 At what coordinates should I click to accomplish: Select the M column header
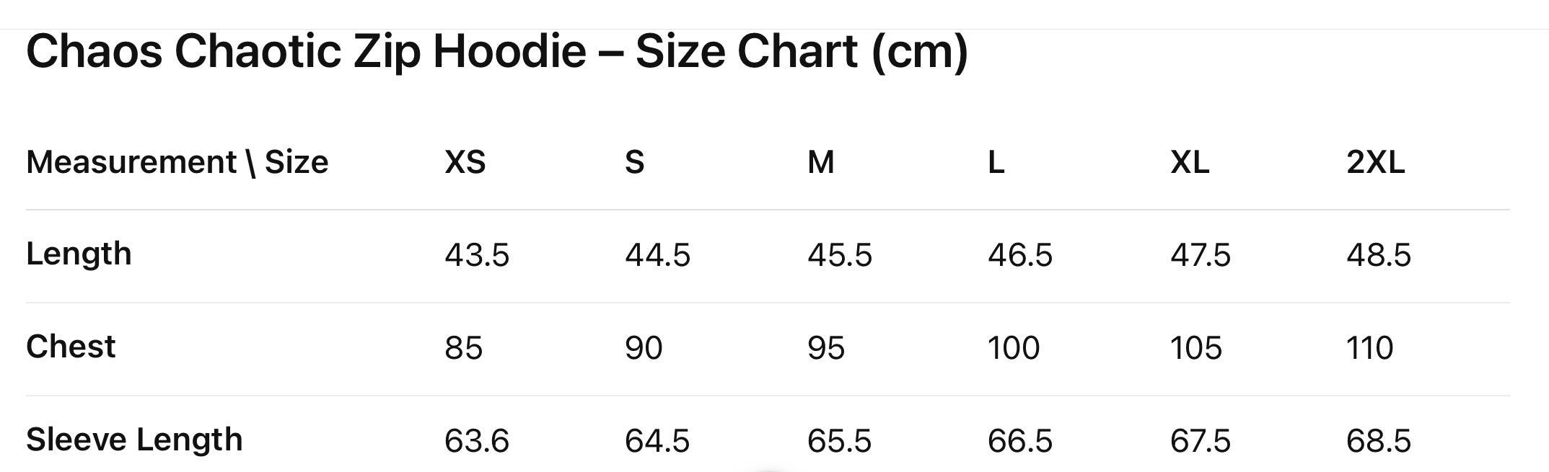[x=820, y=163]
